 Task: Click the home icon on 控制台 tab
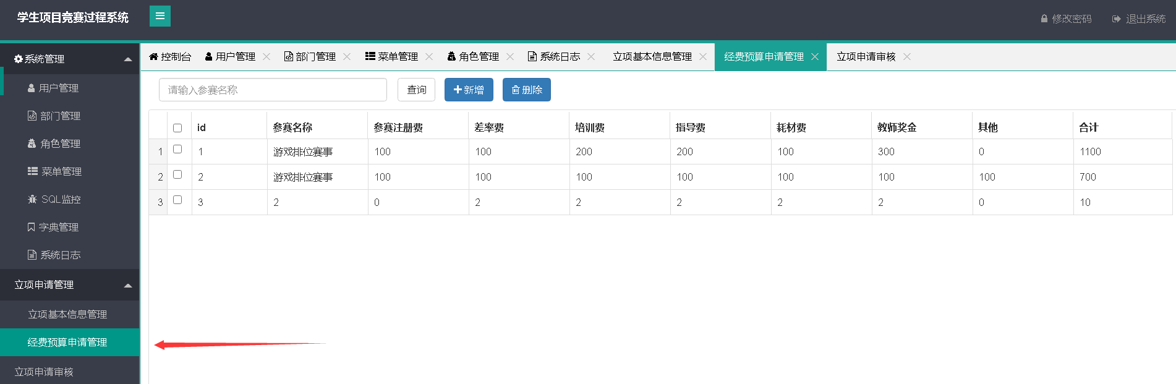[153, 56]
